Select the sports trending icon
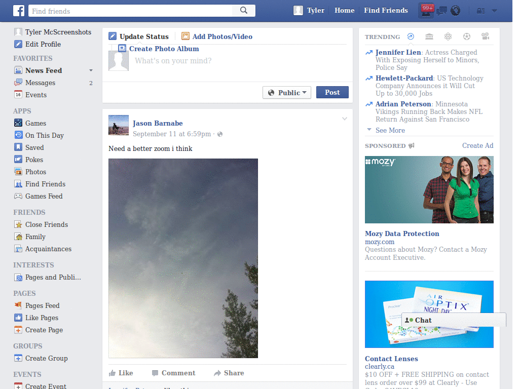This screenshot has height=389, width=519. point(467,36)
